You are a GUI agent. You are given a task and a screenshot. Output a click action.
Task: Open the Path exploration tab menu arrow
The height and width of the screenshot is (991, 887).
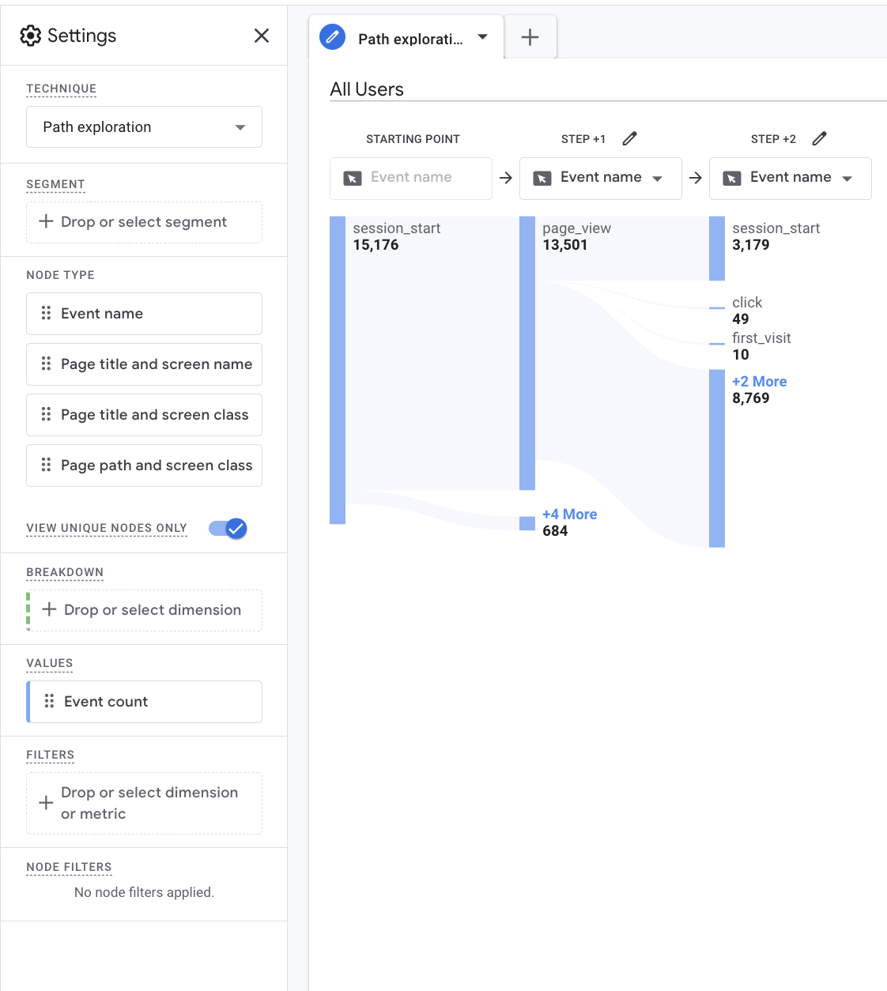coord(482,37)
